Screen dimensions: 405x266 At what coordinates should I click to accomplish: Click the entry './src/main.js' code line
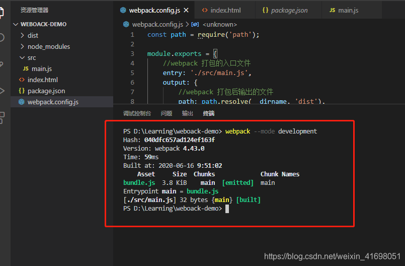tap(207, 73)
